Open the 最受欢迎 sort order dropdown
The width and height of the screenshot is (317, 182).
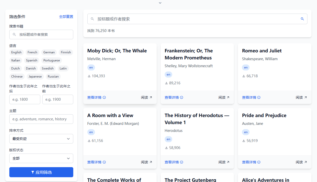(x=41, y=139)
